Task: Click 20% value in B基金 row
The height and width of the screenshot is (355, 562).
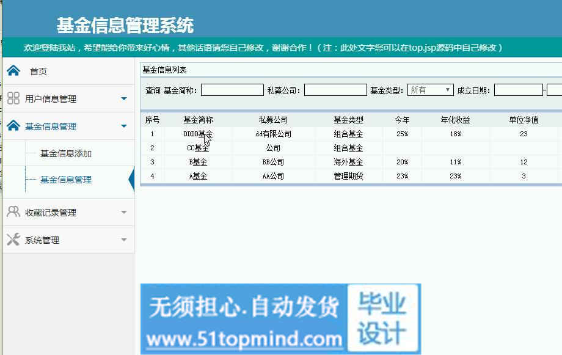Action: (402, 162)
